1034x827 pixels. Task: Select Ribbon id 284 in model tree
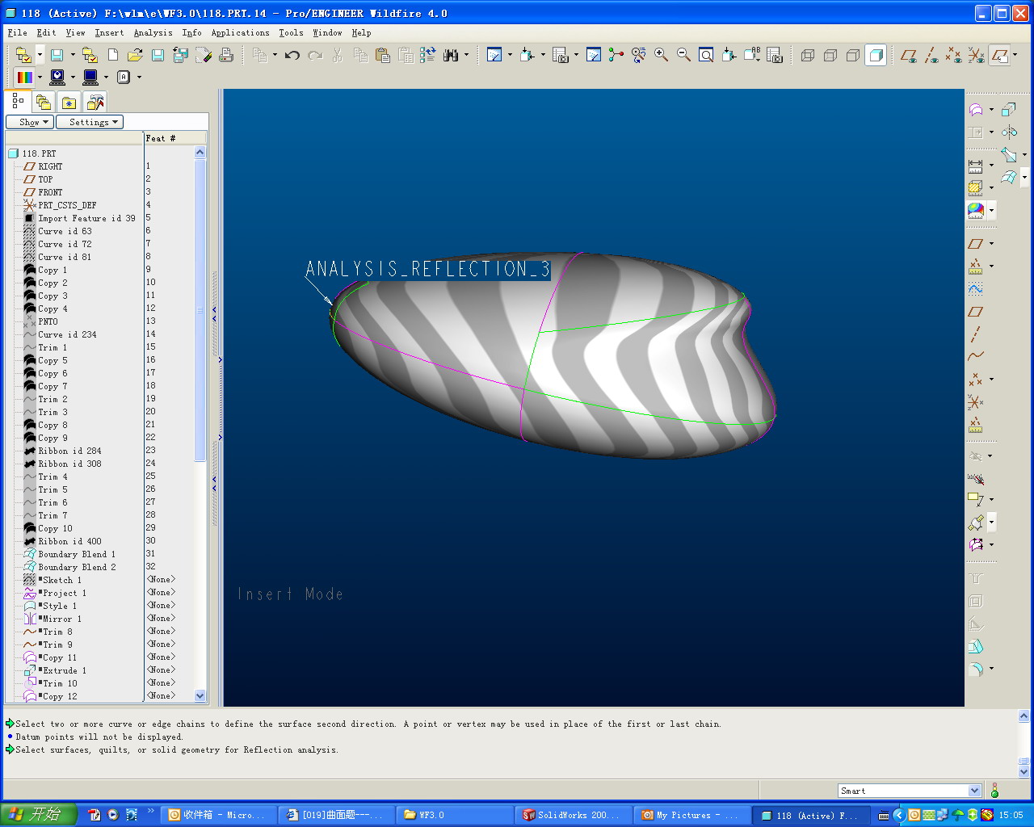click(x=69, y=451)
